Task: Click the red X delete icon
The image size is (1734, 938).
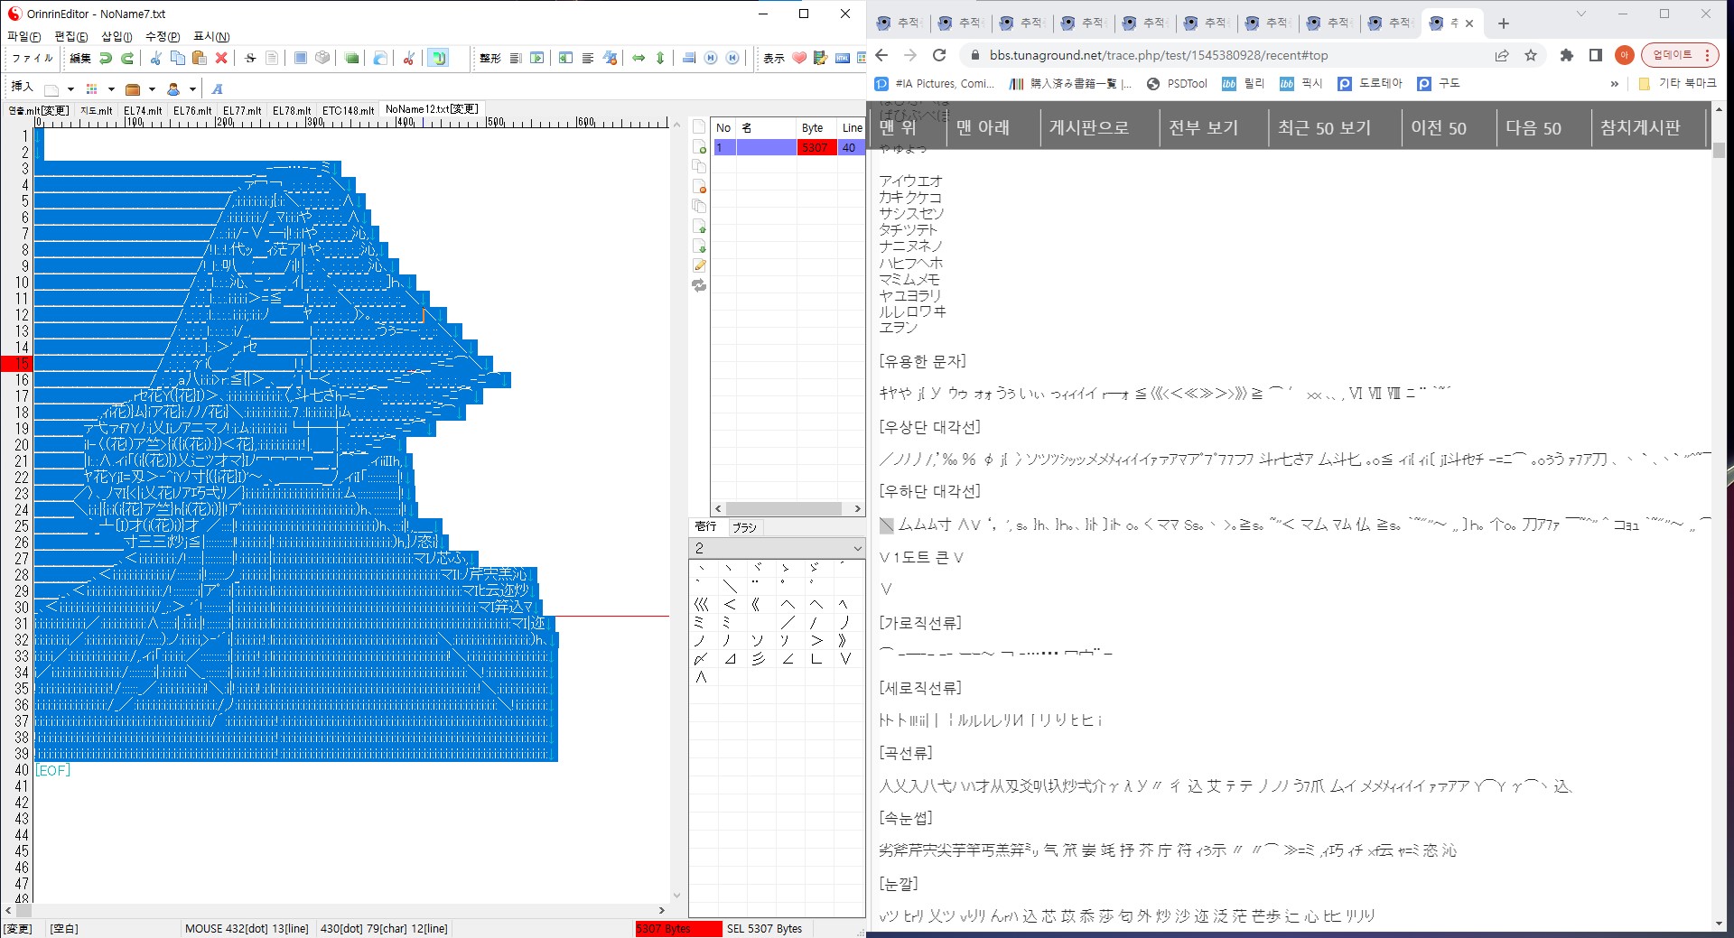Action: pyautogui.click(x=221, y=59)
